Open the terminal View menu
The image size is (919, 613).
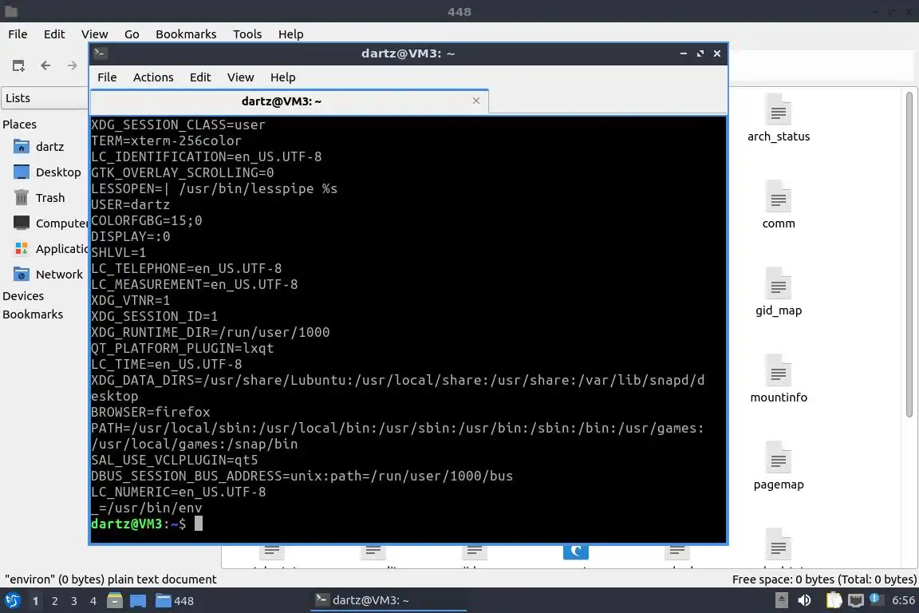point(240,77)
